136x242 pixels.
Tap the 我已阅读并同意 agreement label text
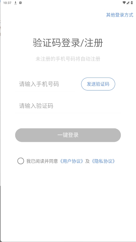pos(42,161)
